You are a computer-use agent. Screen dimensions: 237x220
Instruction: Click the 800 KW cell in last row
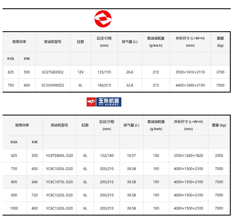tap(35, 208)
